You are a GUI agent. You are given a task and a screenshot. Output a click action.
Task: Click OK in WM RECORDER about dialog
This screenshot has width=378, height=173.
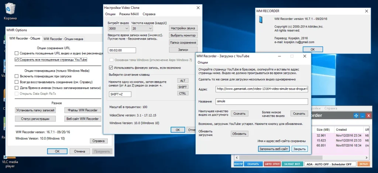pyautogui.click(x=313, y=50)
